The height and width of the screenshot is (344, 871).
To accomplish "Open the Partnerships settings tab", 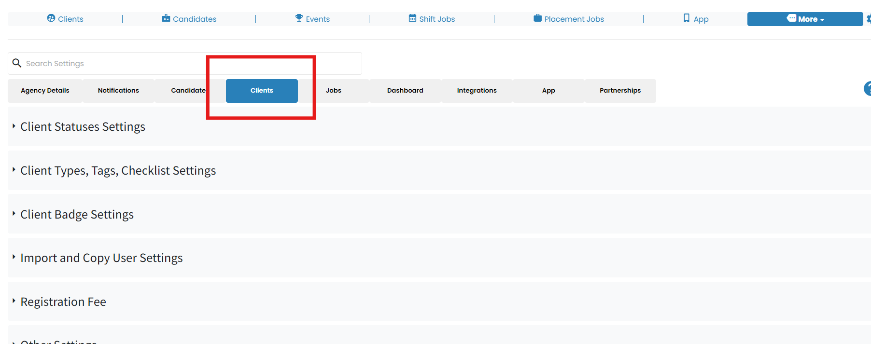I will point(620,91).
